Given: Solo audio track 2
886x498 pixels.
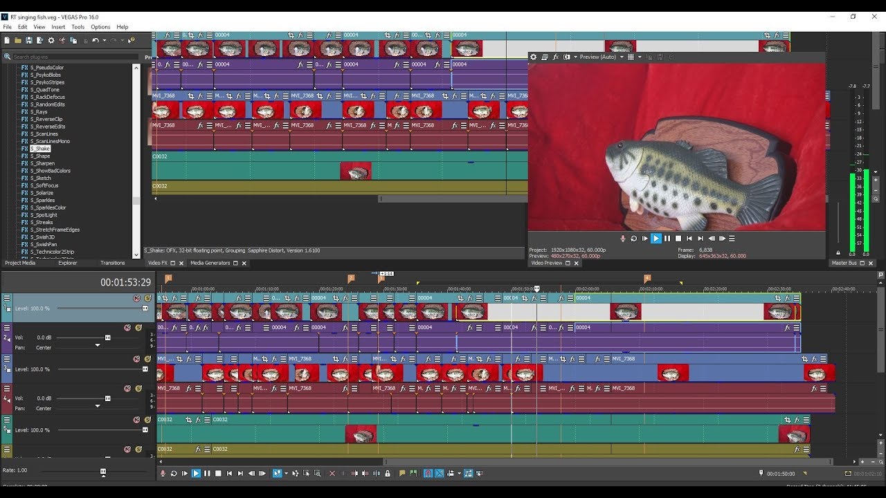Looking at the screenshot, I should click(138, 328).
